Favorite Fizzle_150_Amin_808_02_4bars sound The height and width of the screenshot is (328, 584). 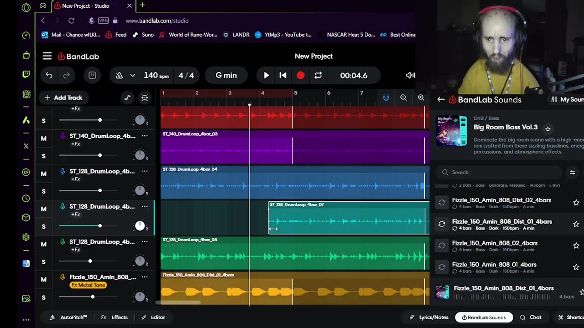[576, 246]
